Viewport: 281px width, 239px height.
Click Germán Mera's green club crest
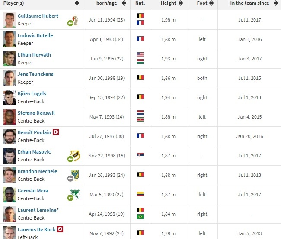coord(75,194)
